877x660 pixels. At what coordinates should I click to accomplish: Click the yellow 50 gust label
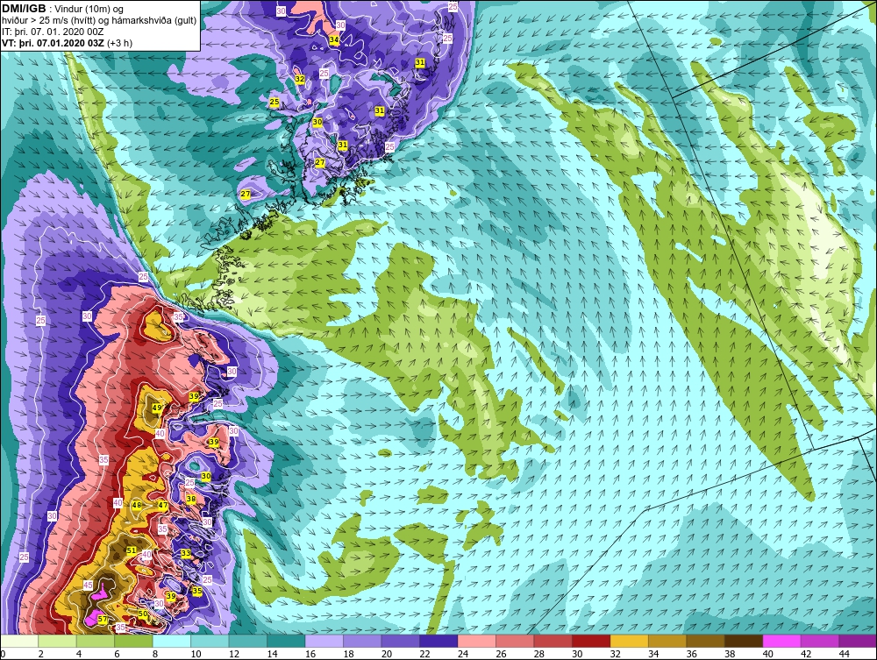143,614
